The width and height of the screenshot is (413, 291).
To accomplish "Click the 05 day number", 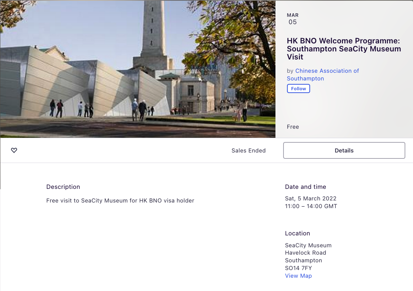I will coord(293,22).
